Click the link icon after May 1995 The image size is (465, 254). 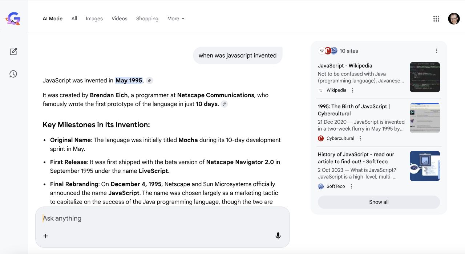(149, 81)
